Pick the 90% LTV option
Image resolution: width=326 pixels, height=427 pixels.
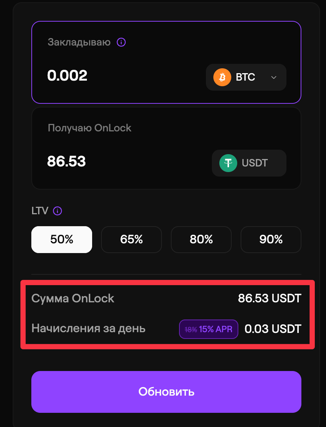click(271, 240)
